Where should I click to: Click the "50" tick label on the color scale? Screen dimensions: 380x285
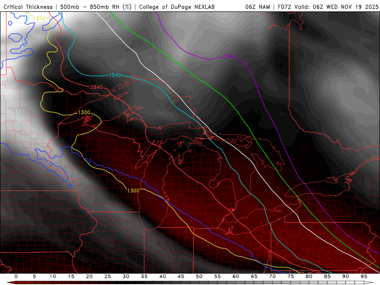point(199,276)
